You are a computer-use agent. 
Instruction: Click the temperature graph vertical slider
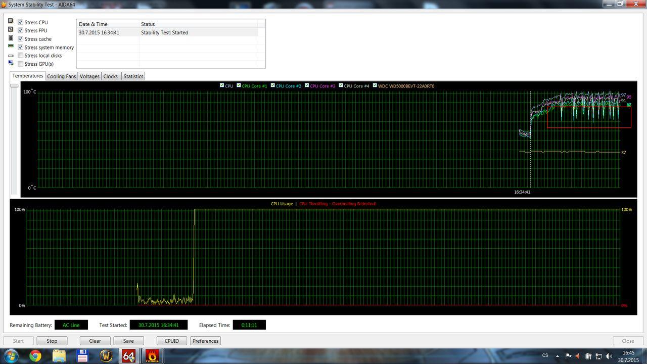coord(14,86)
